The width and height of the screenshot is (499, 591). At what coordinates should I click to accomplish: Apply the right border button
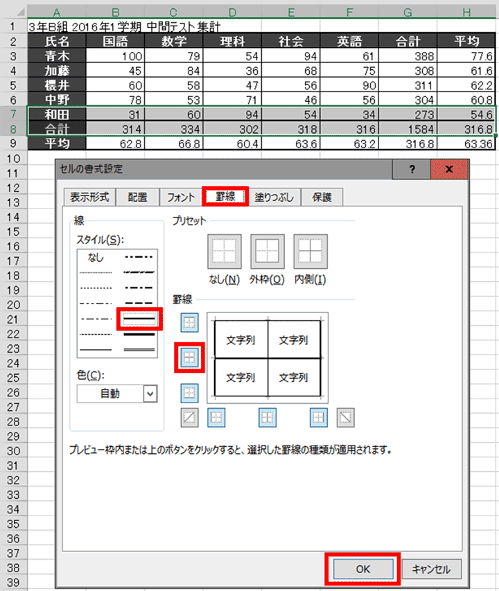(319, 418)
